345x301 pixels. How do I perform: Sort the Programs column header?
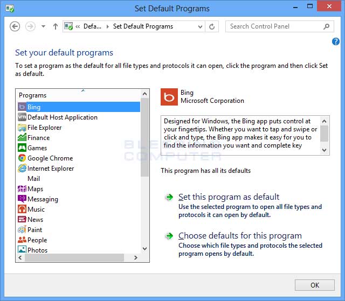pos(79,95)
